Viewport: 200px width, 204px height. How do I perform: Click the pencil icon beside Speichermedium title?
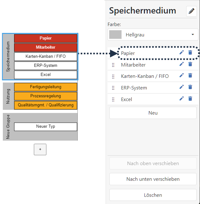[191, 11]
